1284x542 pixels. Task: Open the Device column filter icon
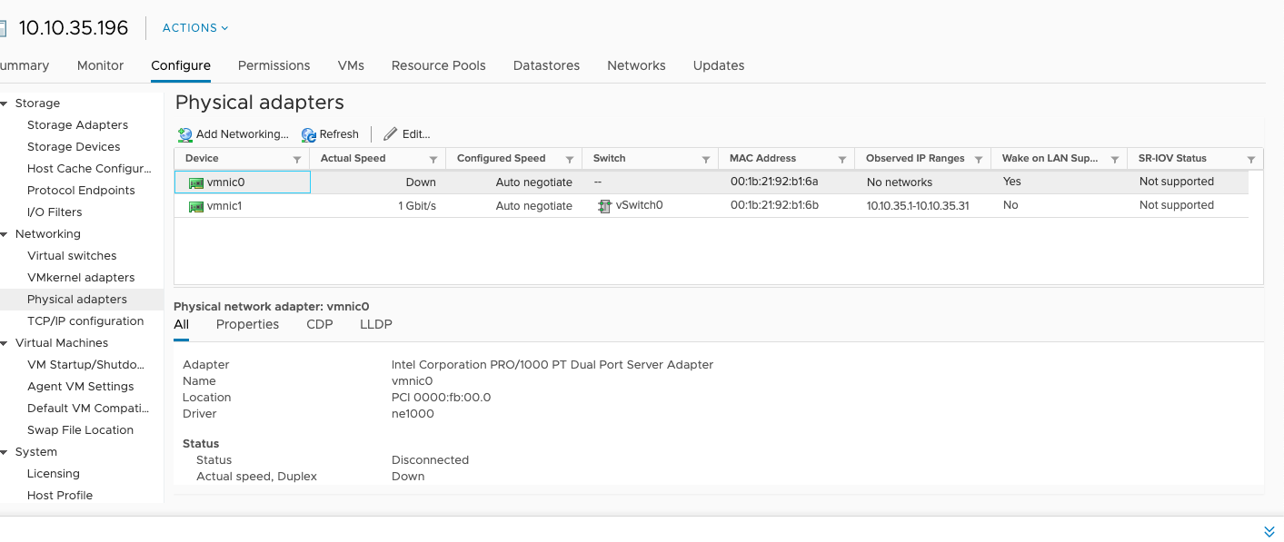pos(297,160)
